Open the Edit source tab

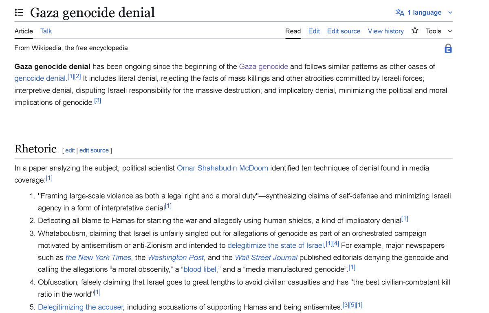tap(344, 31)
